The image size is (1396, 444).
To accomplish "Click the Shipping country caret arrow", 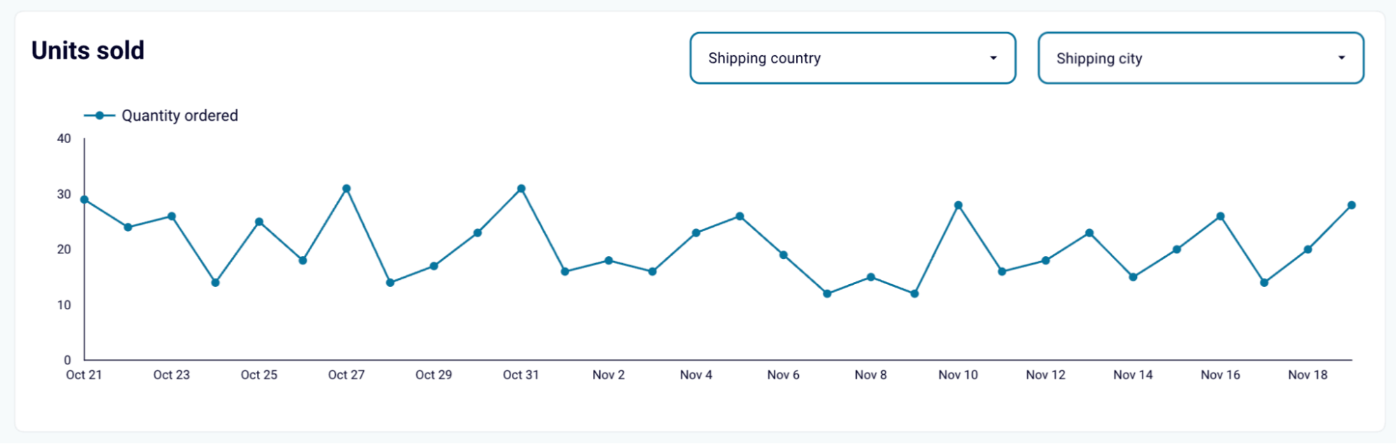I will pyautogui.click(x=993, y=58).
